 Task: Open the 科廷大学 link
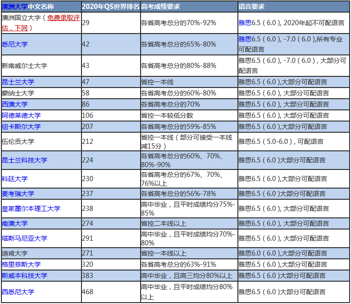[14, 179]
